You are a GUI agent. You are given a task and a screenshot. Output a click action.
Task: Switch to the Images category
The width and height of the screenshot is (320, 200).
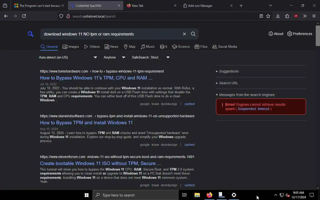click(x=71, y=47)
